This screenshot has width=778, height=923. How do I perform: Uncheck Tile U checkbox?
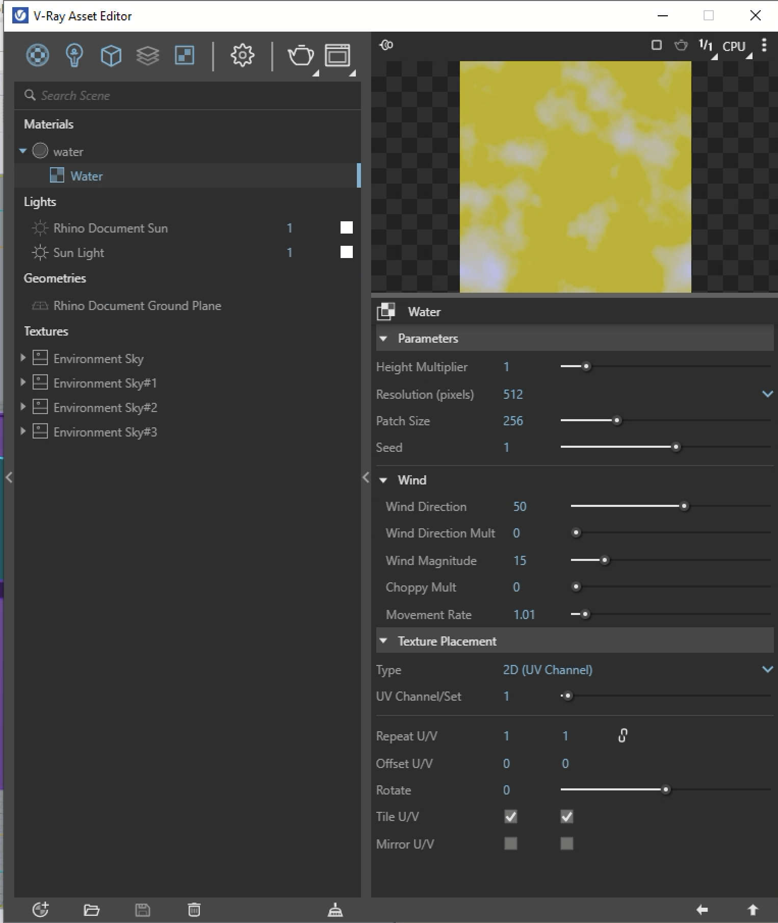point(510,817)
